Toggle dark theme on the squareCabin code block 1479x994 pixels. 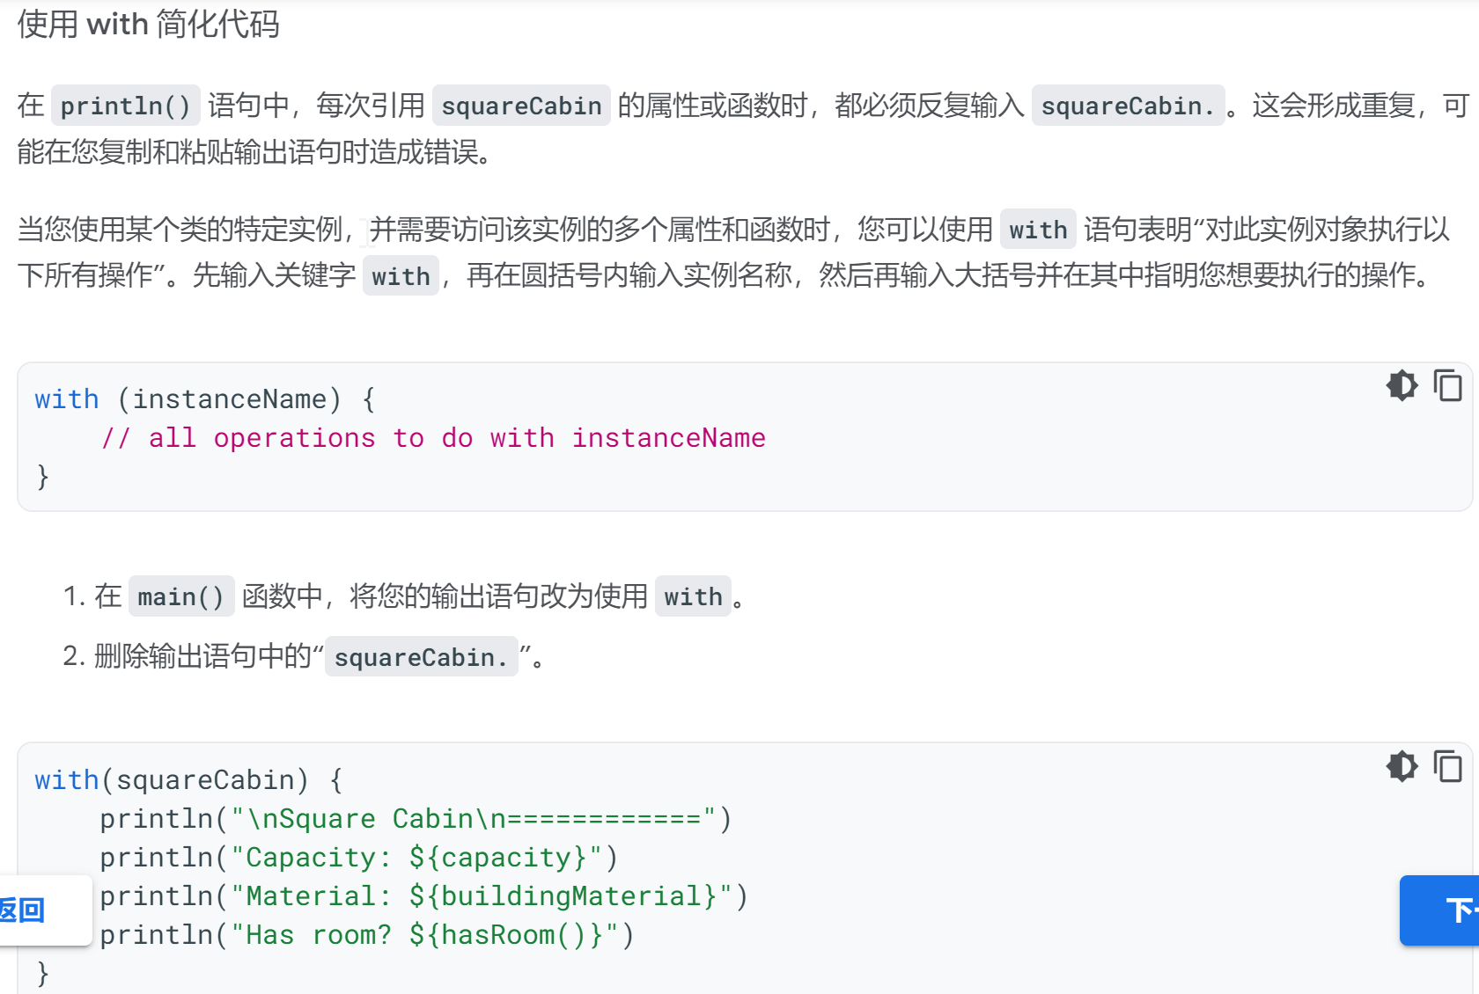coord(1402,766)
